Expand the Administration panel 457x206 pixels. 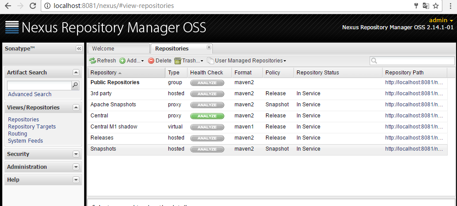click(x=76, y=167)
